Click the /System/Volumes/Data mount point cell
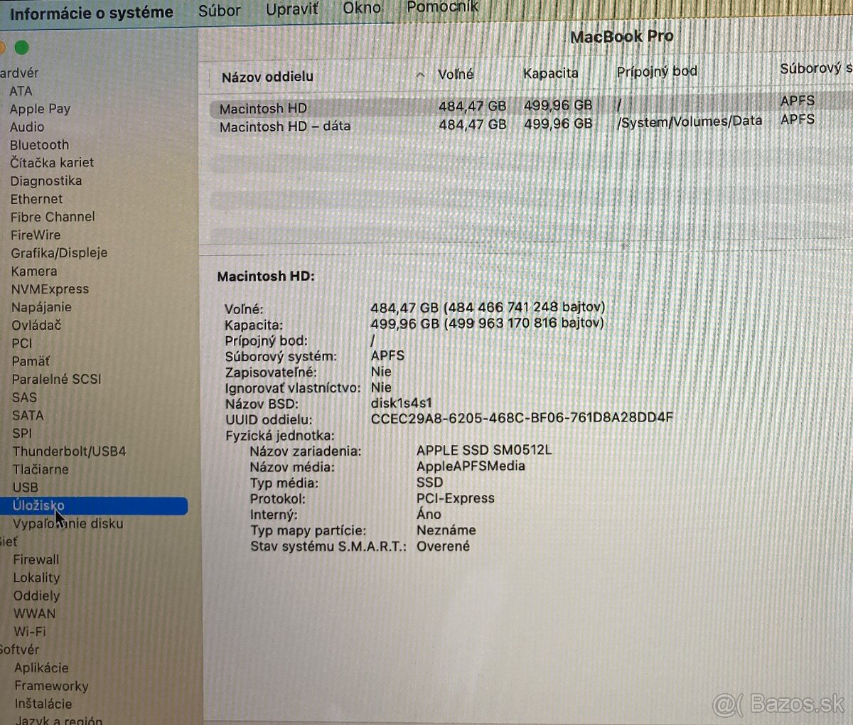 (690, 122)
